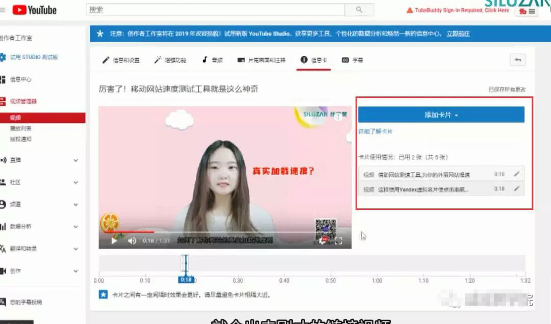
Task: Click the return arrow icon above the tabs
Action: click(x=517, y=60)
